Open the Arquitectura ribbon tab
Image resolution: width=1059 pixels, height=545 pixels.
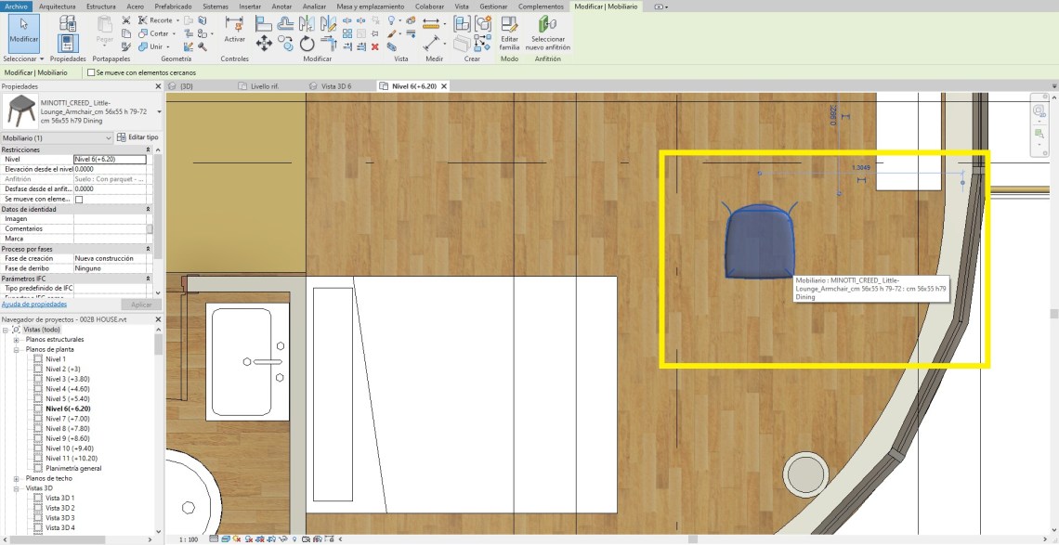[58, 6]
